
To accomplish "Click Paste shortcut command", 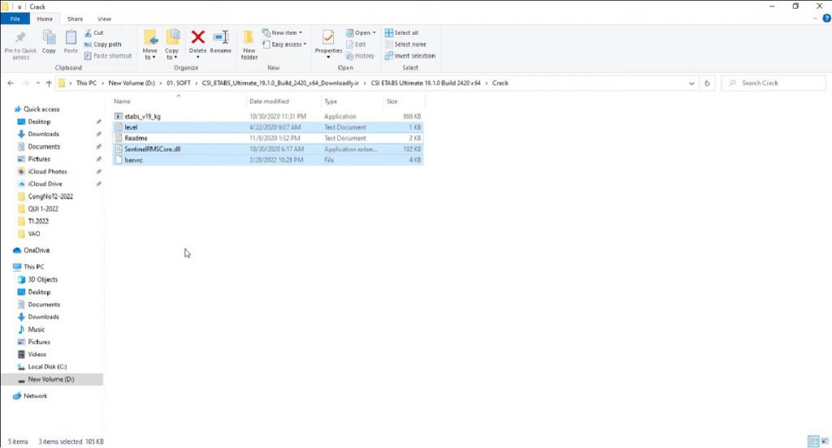I will [x=108, y=56].
